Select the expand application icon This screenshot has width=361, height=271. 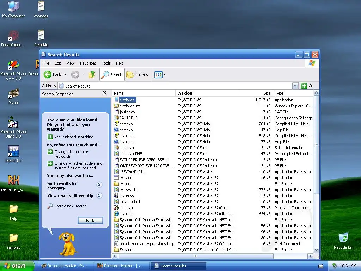(116, 178)
